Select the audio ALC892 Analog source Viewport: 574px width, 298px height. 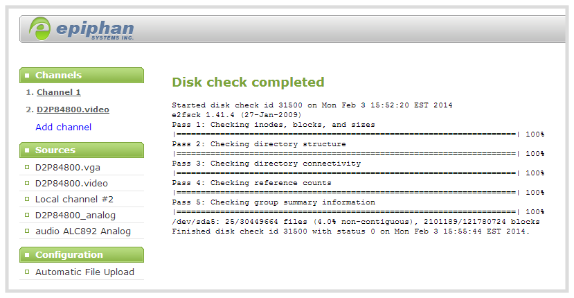(x=82, y=231)
